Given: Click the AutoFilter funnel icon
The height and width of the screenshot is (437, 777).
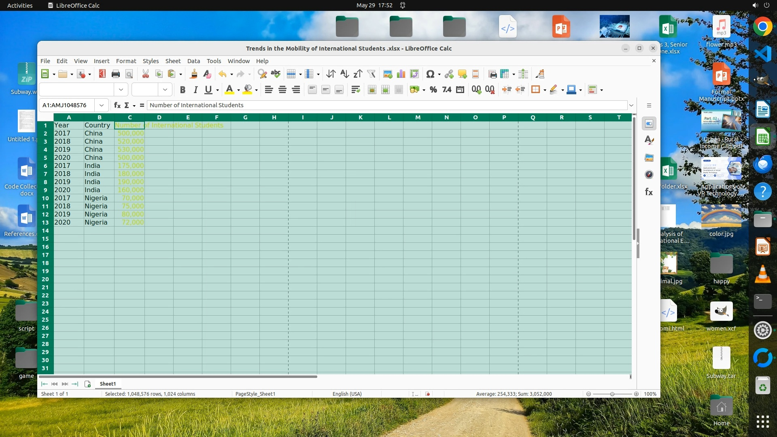Looking at the screenshot, I should (371, 74).
